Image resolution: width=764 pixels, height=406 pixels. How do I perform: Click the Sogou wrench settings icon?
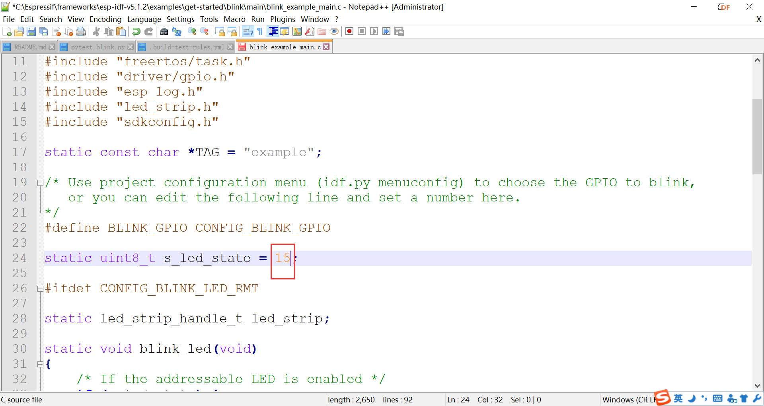tap(756, 398)
